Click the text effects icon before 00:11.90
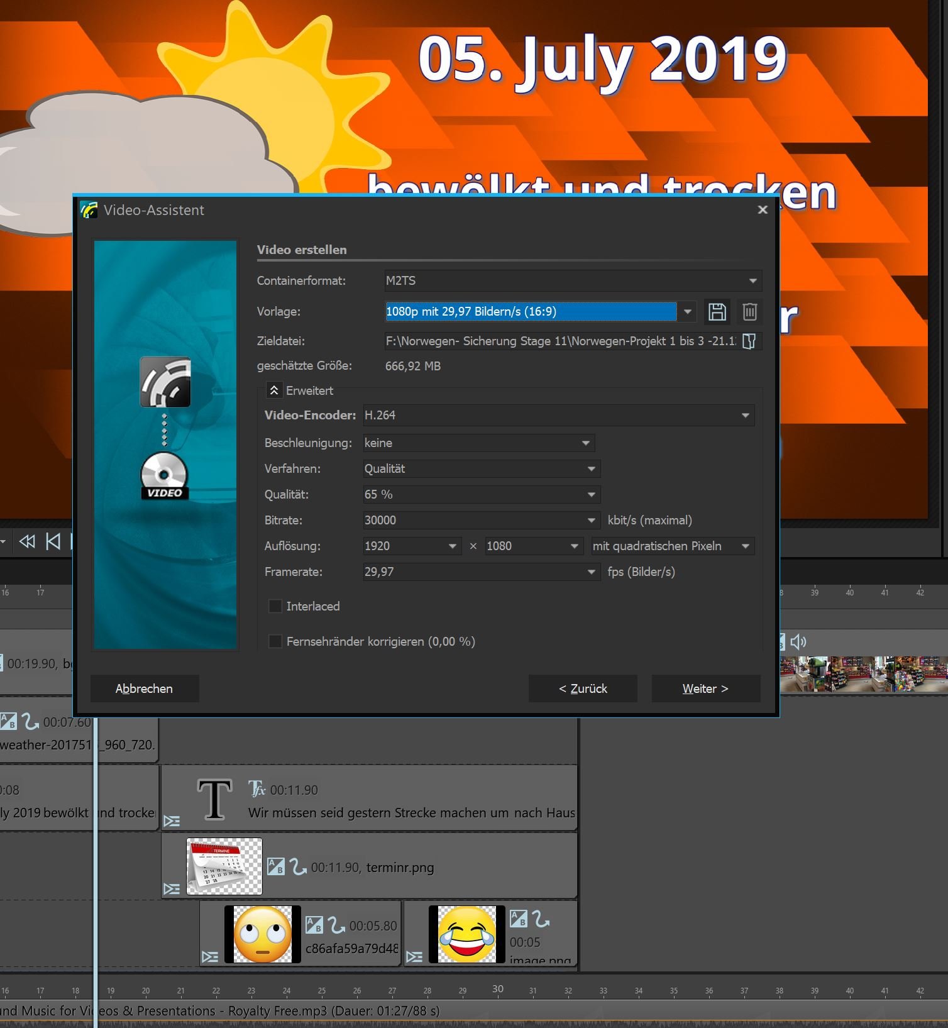 click(x=256, y=789)
